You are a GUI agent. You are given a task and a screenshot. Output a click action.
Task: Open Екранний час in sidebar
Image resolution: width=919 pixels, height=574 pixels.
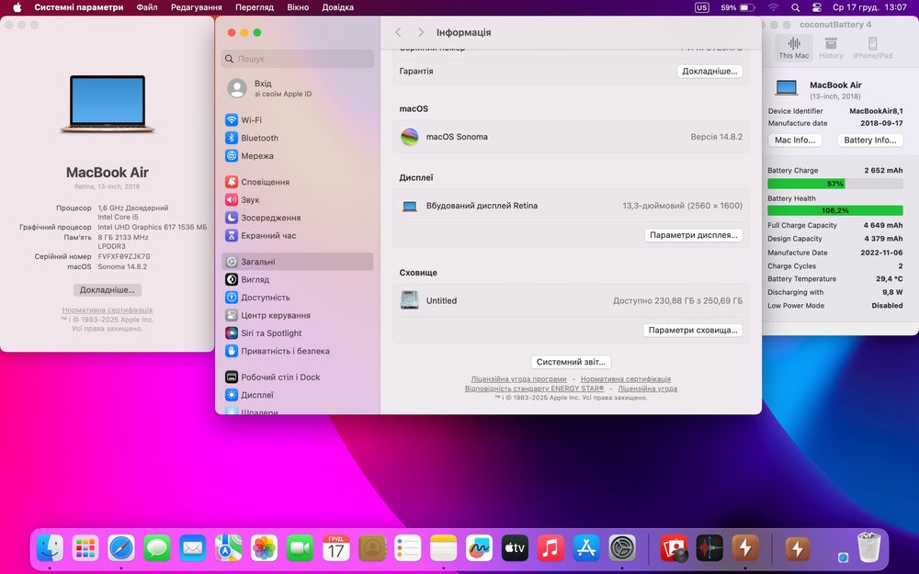click(298, 235)
